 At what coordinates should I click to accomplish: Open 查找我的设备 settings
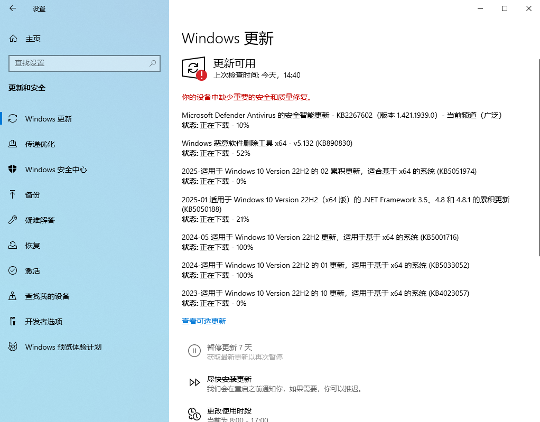click(85, 296)
